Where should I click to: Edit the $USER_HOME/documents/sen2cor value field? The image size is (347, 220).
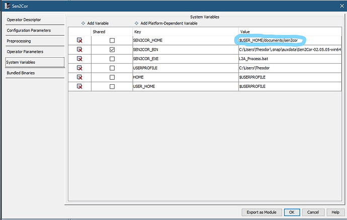point(290,40)
